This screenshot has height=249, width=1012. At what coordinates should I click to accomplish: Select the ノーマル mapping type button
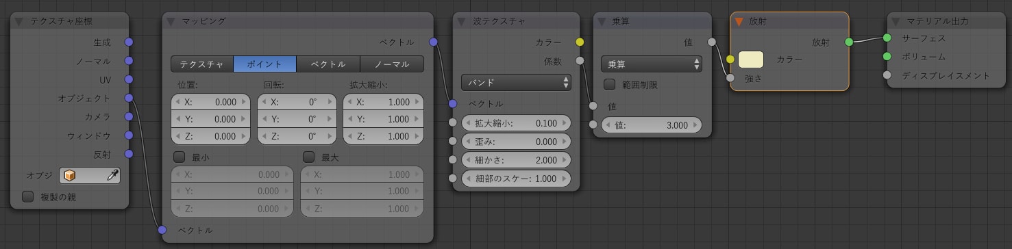pyautogui.click(x=392, y=64)
